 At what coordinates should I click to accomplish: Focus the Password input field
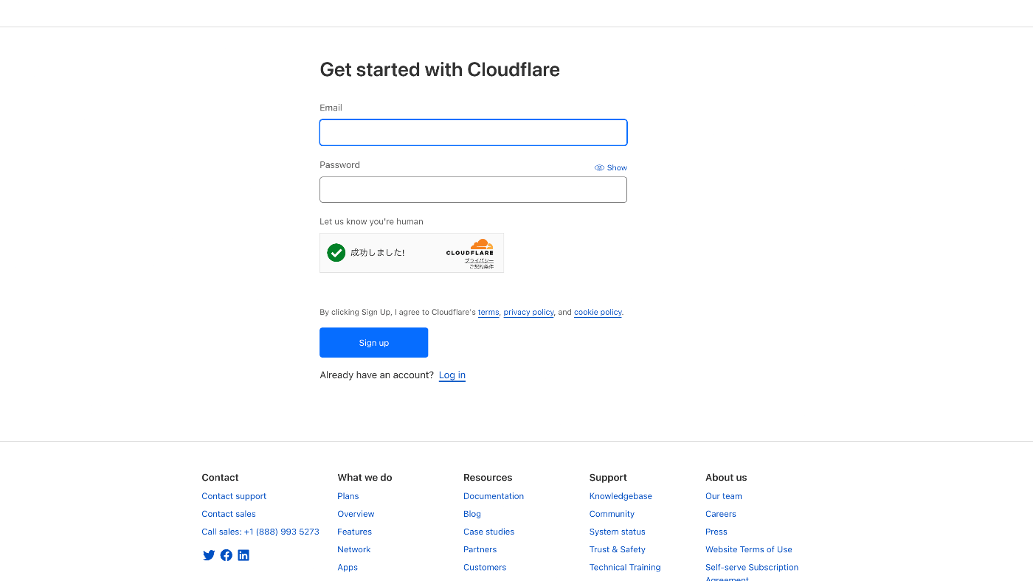[x=473, y=189]
